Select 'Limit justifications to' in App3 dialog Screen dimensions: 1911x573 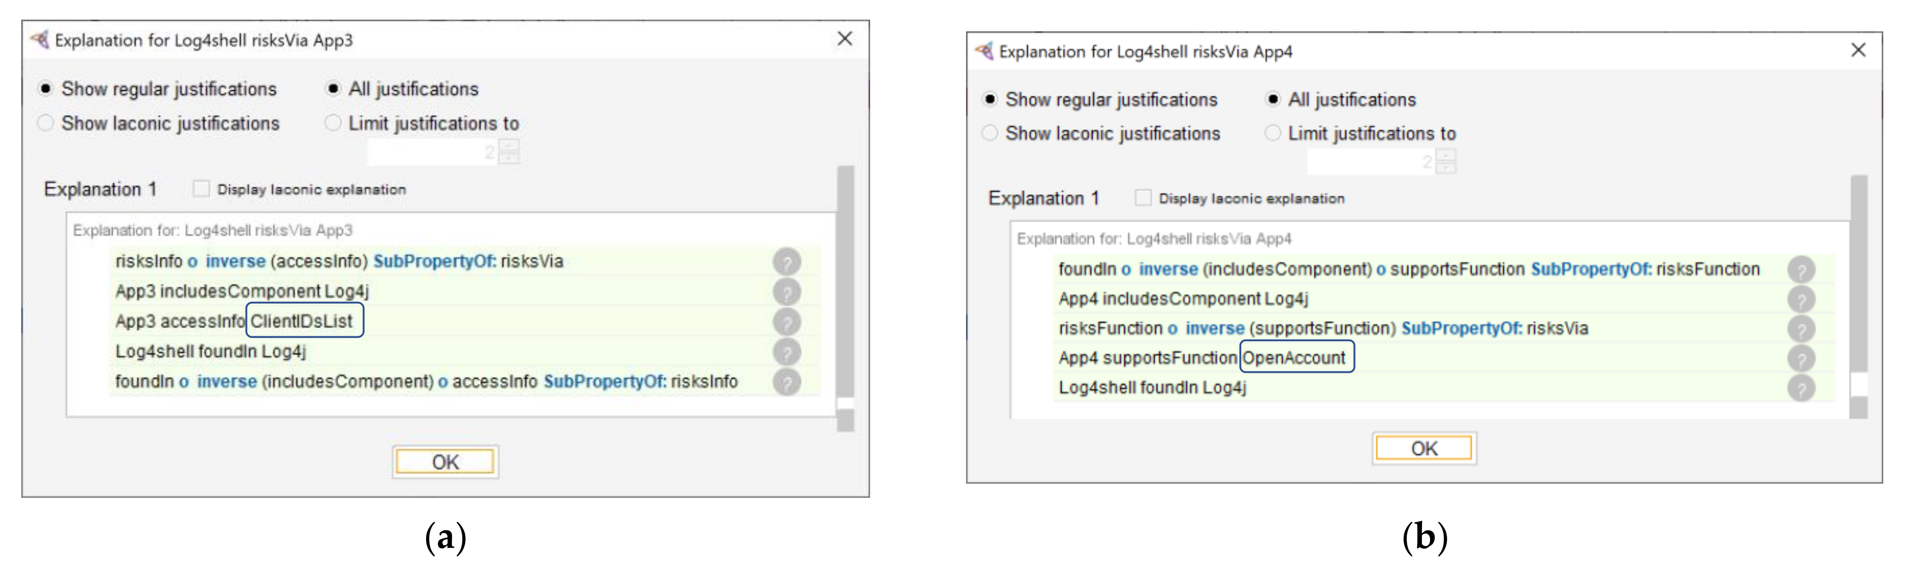tap(333, 123)
